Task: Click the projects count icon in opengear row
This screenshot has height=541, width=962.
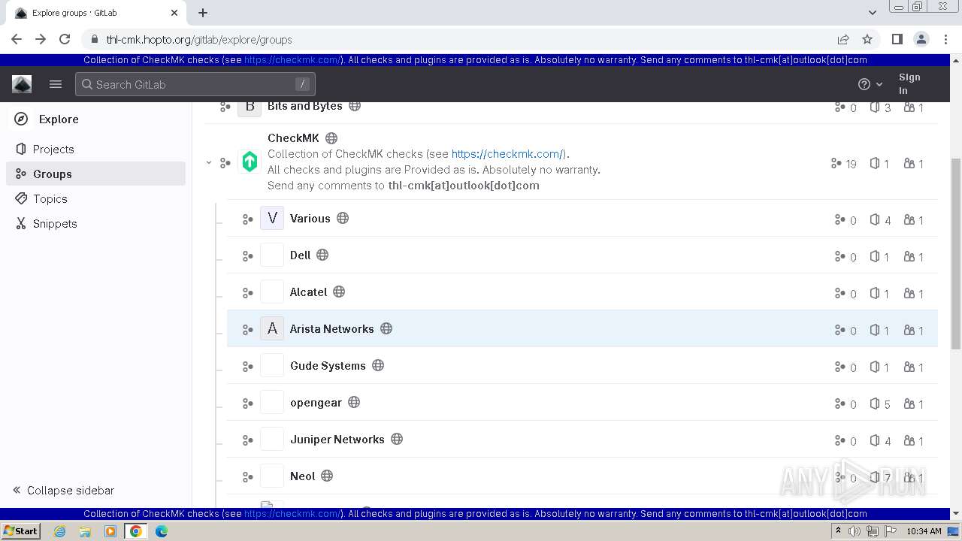Action: click(875, 403)
